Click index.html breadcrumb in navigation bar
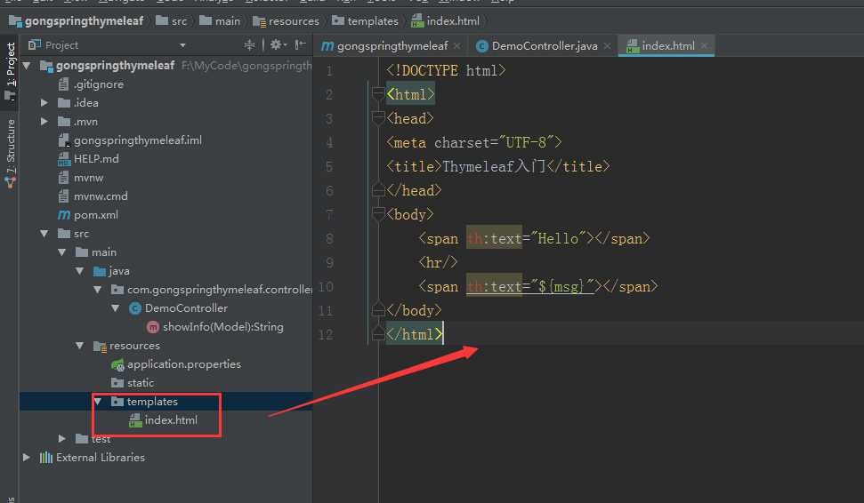The image size is (864, 503). pos(445,21)
